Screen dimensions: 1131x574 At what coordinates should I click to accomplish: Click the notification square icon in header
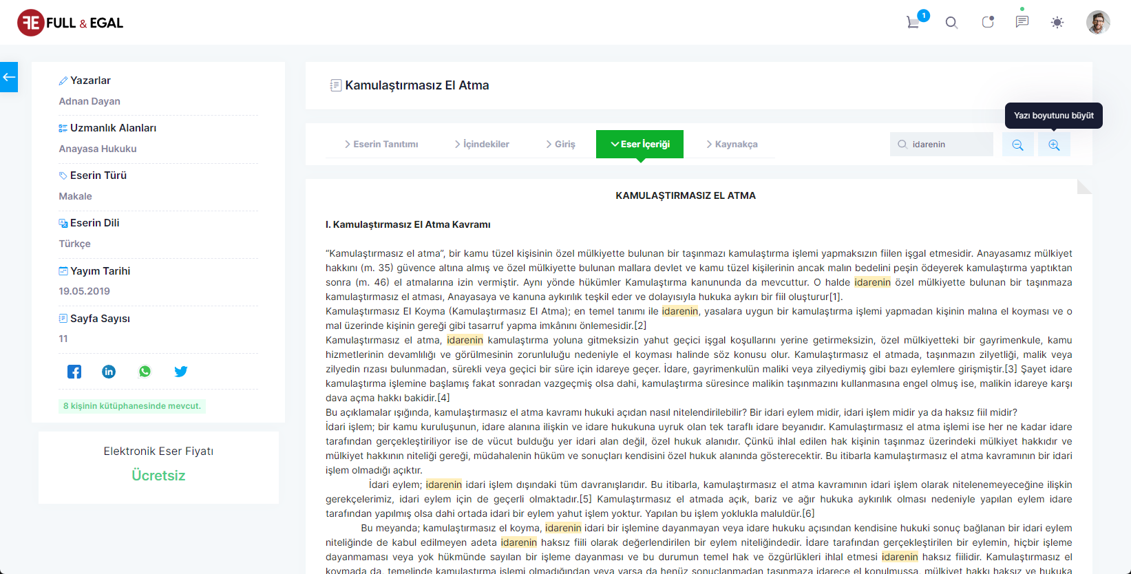pyautogui.click(x=988, y=22)
